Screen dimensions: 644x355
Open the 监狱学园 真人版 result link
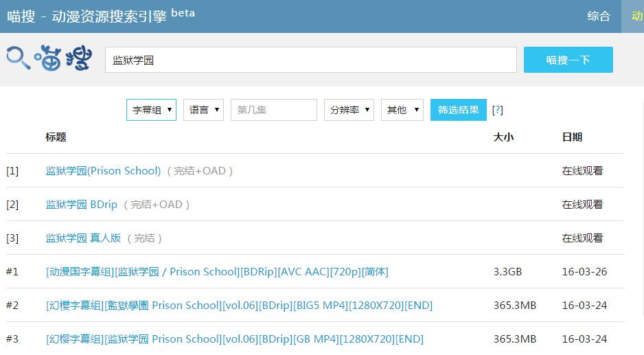coord(83,238)
